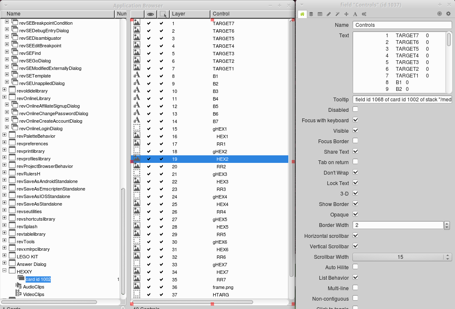Image resolution: width=455 pixels, height=309 pixels.
Task: Open the Basic properties home tab
Action: [302, 14]
